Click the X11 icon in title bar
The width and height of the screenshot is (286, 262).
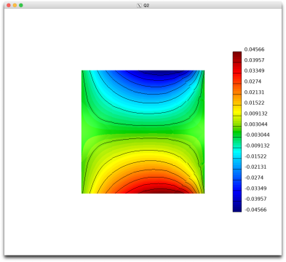click(139, 5)
